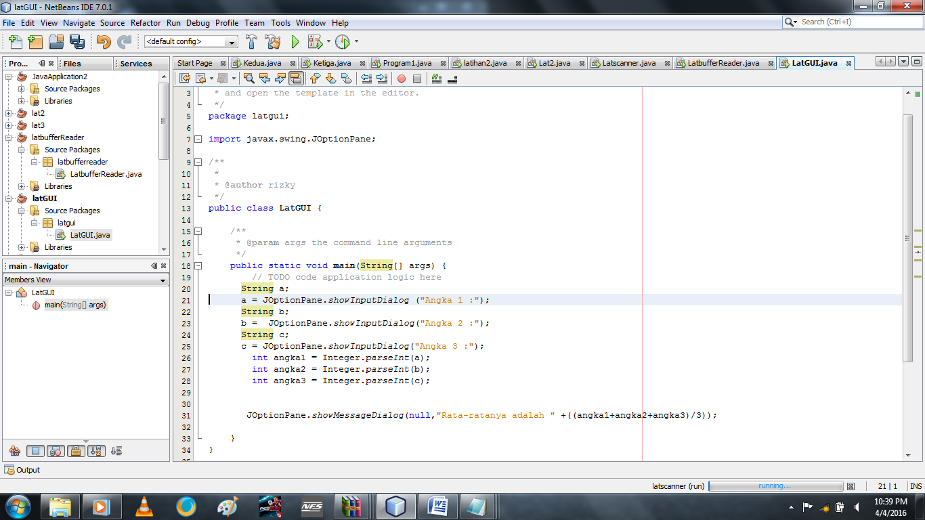This screenshot has width=925, height=520.
Task: Click the latscanner run progress bar
Action: pyautogui.click(x=776, y=485)
